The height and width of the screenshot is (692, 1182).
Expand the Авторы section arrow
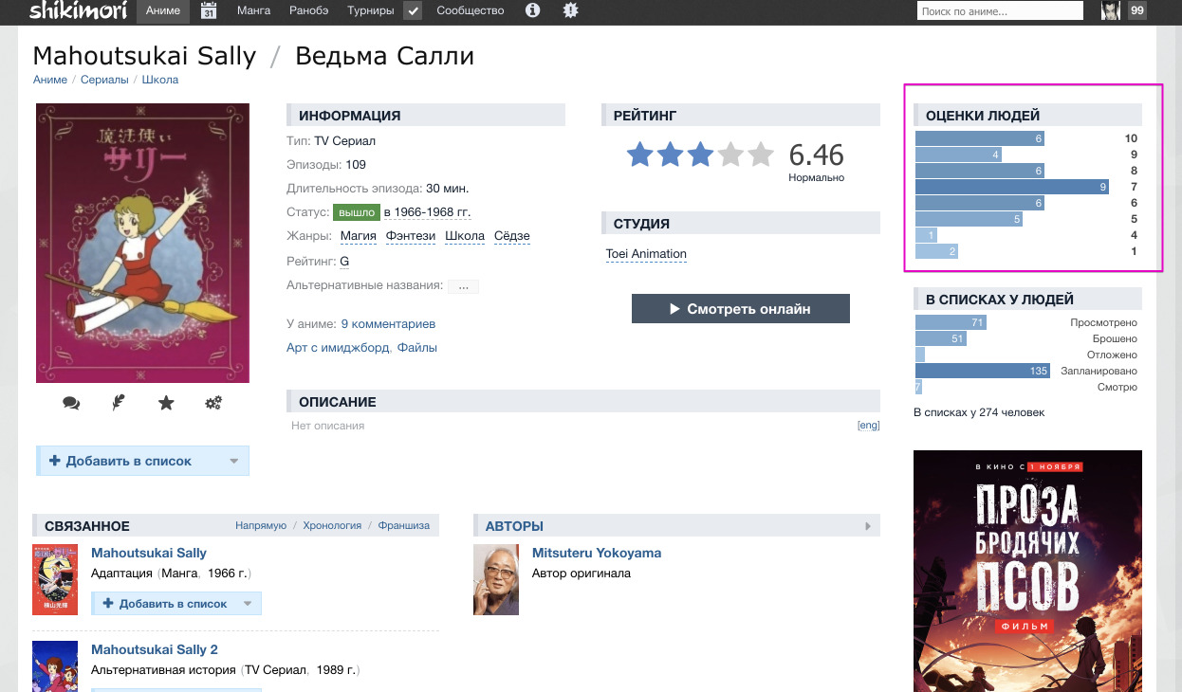coord(867,526)
